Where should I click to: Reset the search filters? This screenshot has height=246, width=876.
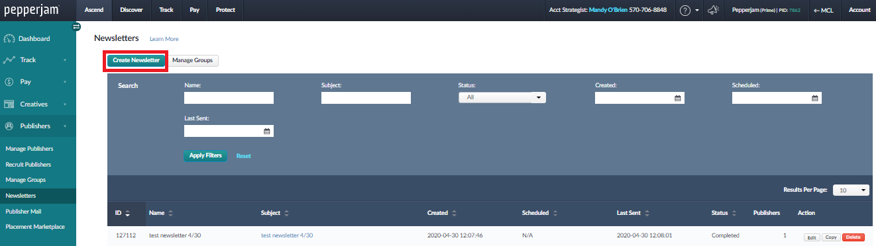pyautogui.click(x=244, y=156)
